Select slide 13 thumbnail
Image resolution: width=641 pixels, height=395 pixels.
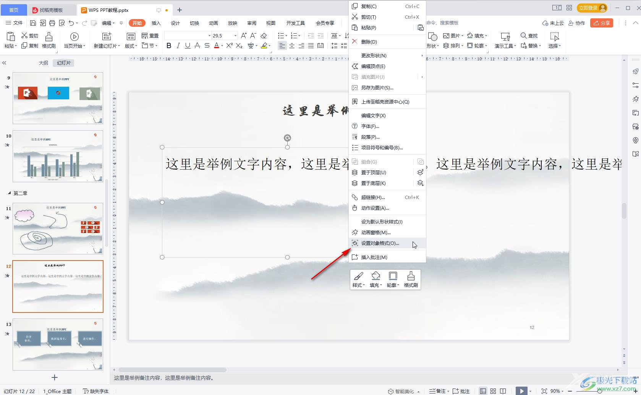tap(58, 344)
